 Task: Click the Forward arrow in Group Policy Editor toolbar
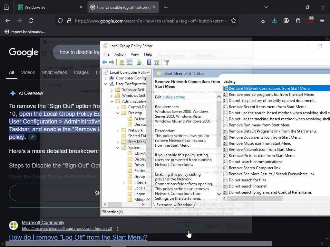click(112, 62)
